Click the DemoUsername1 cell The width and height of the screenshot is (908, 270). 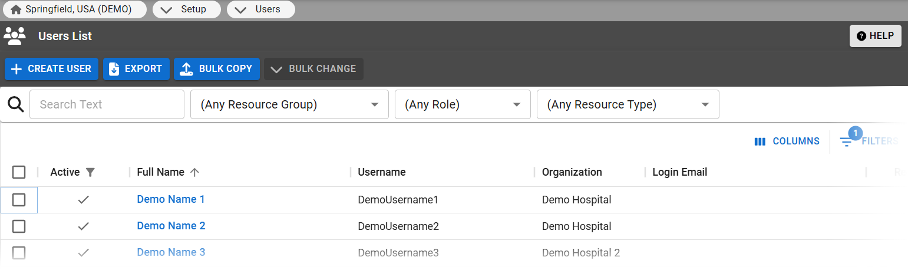coord(398,200)
